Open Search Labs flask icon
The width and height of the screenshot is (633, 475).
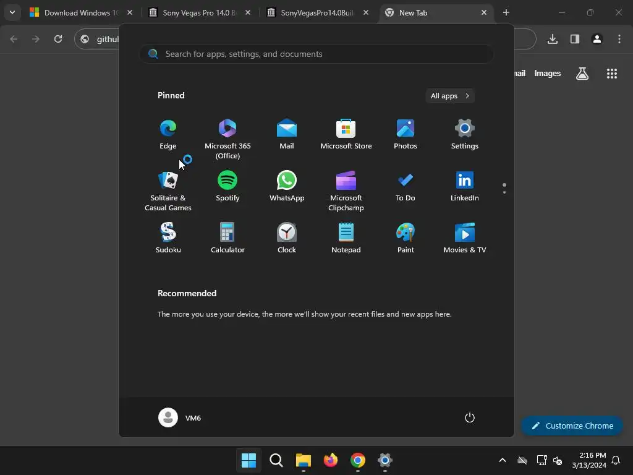(x=582, y=74)
